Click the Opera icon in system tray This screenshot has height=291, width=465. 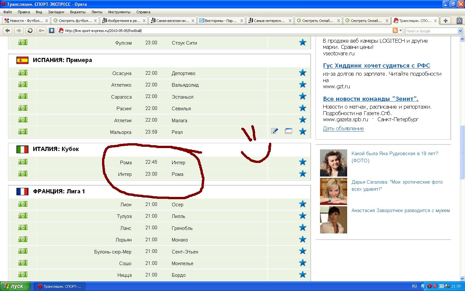click(x=429, y=286)
